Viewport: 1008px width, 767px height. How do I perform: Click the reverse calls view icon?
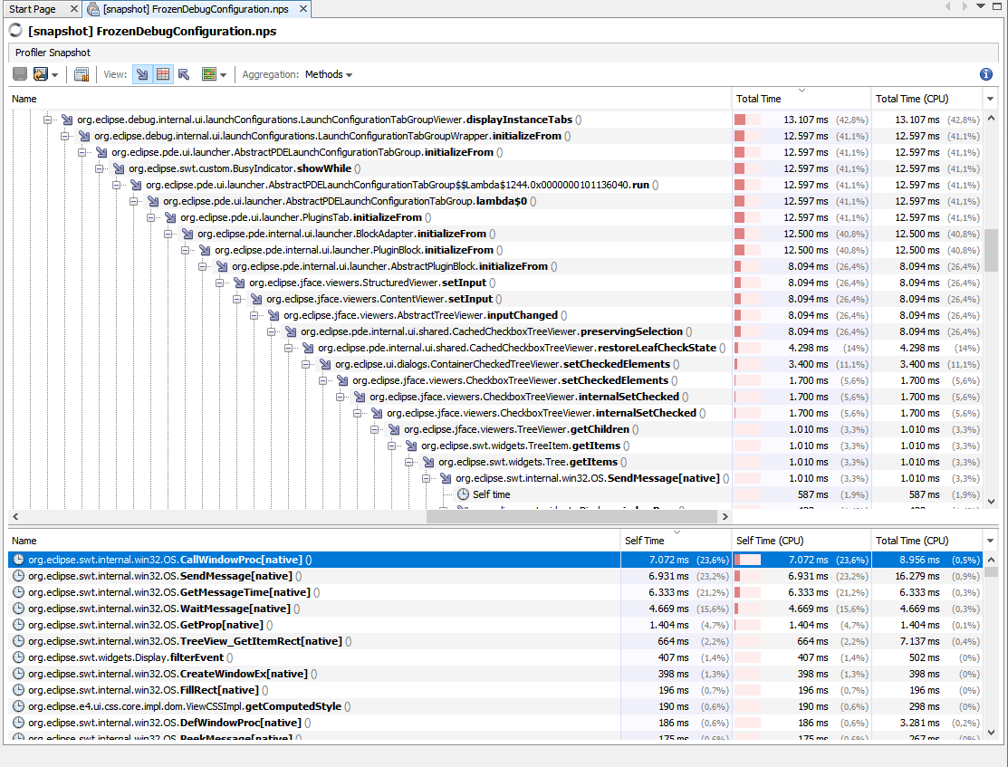click(x=183, y=74)
